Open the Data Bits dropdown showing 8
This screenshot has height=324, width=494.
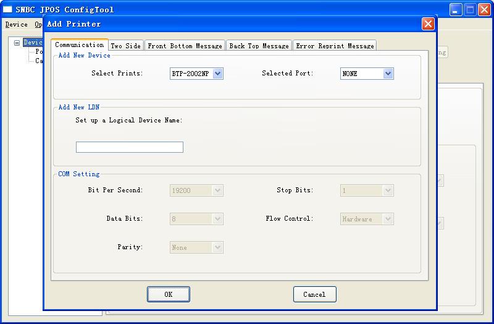coord(196,219)
